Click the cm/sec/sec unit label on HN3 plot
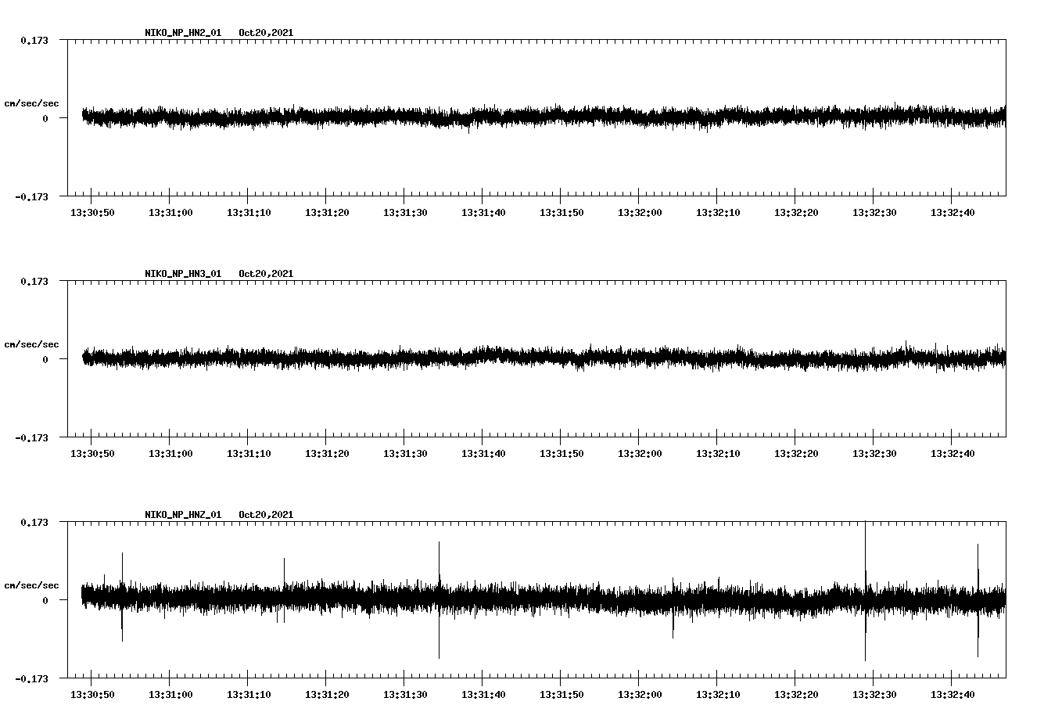 coord(31,344)
